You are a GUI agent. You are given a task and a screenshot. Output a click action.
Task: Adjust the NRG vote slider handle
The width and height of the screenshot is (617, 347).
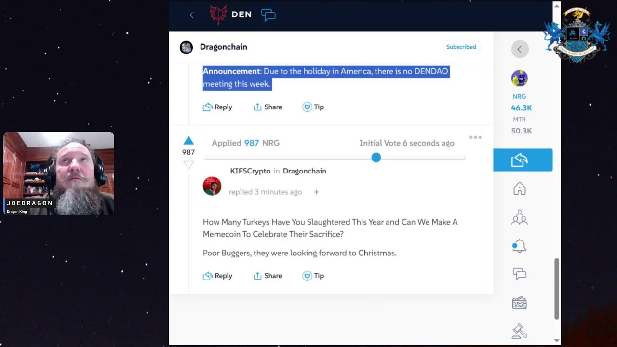pyautogui.click(x=376, y=158)
